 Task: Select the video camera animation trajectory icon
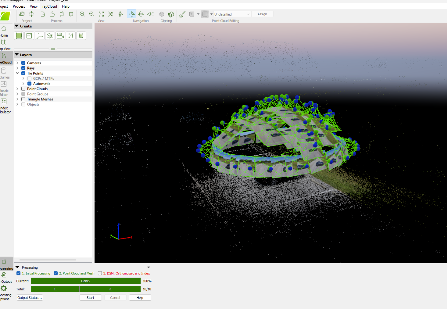tap(60, 36)
